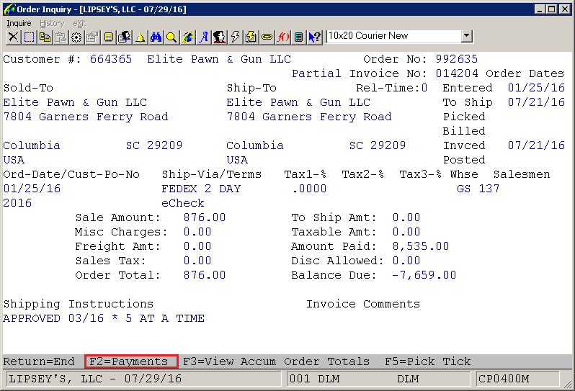Click Balance Due value -7,659.00
The width and height of the screenshot is (575, 391).
[x=424, y=275]
